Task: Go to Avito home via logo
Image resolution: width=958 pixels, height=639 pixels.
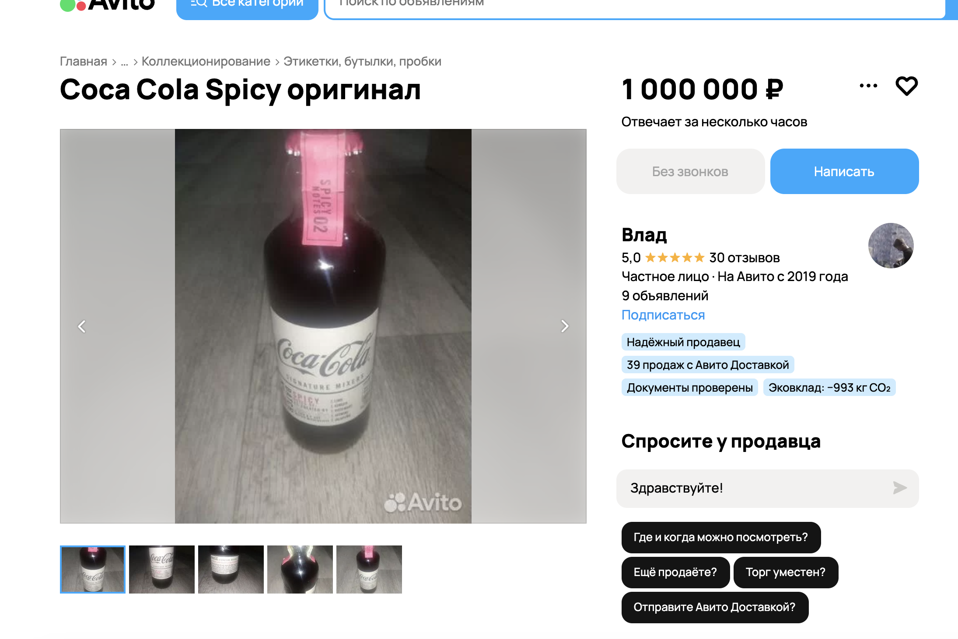Action: pos(107,4)
